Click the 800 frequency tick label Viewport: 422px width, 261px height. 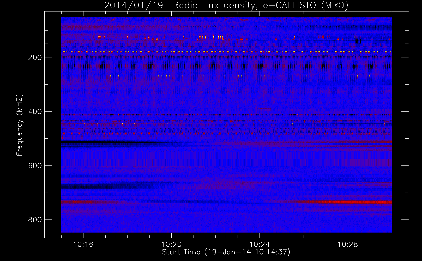[x=35, y=220]
